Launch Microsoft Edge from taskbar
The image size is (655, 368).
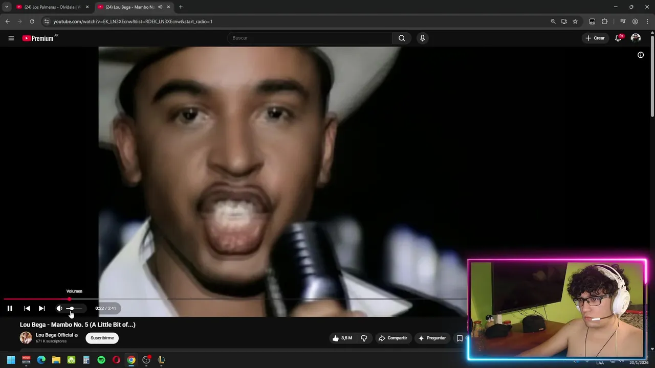(x=41, y=360)
